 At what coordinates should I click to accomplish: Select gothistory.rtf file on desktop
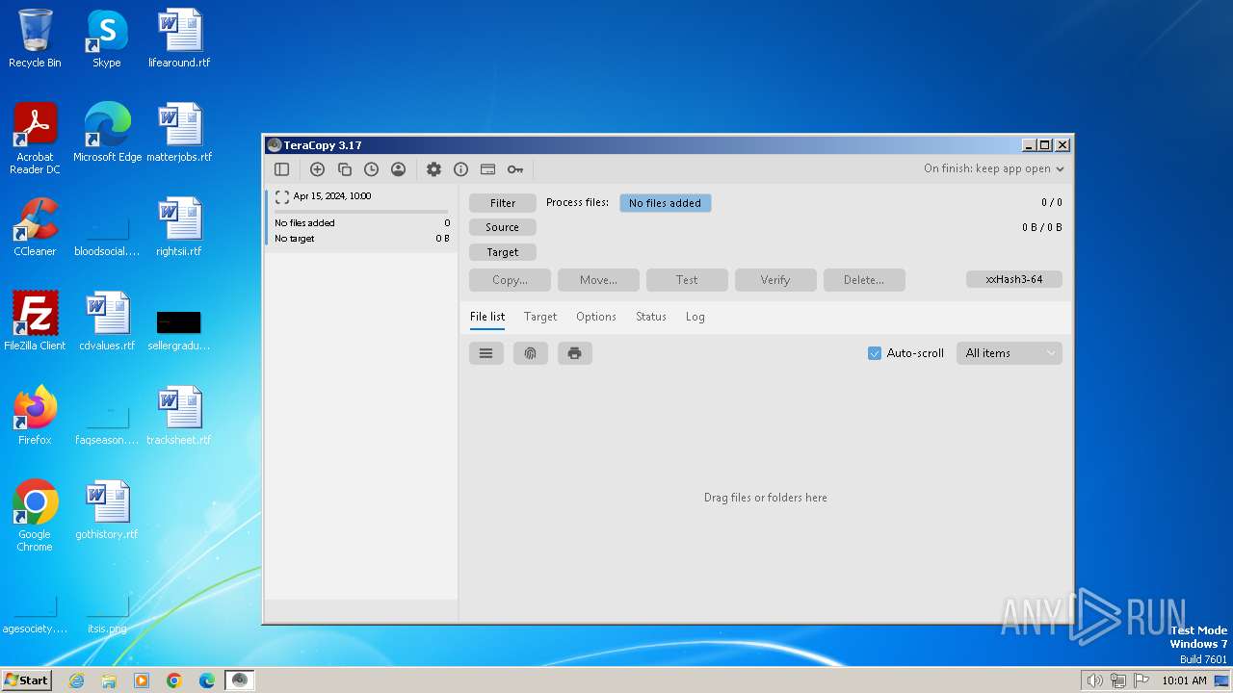click(x=107, y=510)
